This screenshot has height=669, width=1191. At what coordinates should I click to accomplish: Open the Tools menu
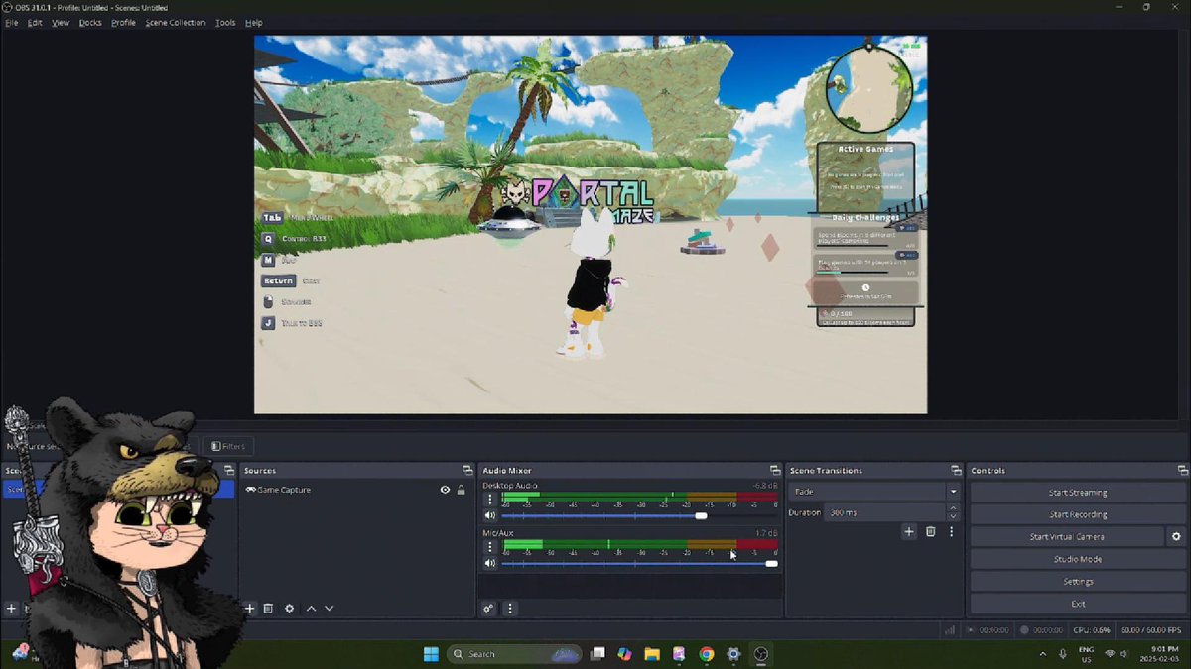coord(225,22)
